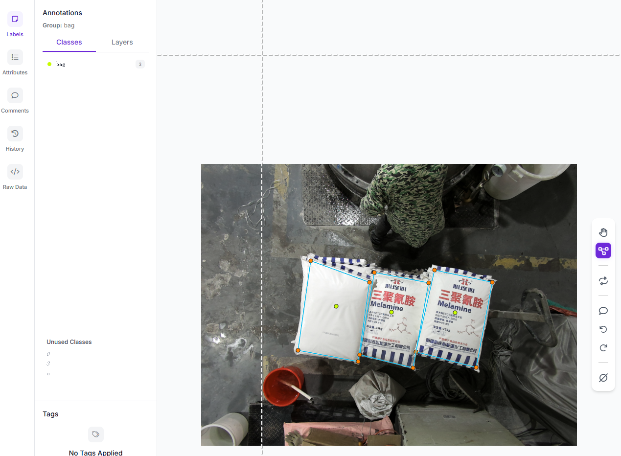Open the Comments sidebar panel
The image size is (621, 456).
tap(15, 101)
